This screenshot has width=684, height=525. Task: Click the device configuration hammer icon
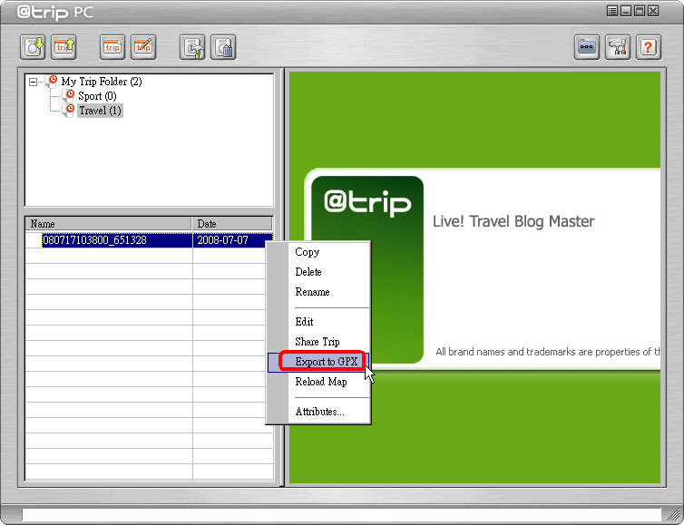pos(192,47)
